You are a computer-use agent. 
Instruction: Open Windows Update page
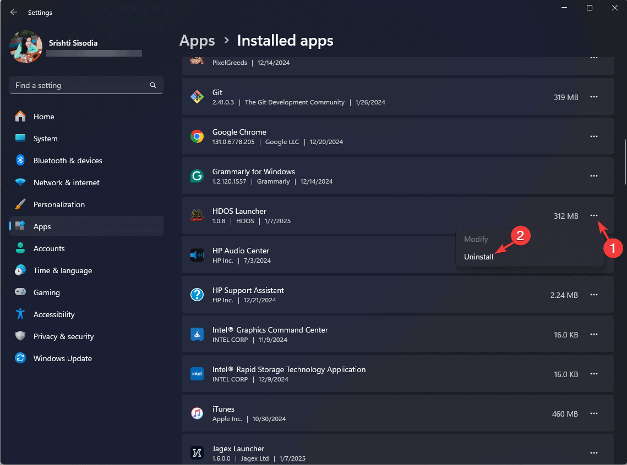click(86, 358)
